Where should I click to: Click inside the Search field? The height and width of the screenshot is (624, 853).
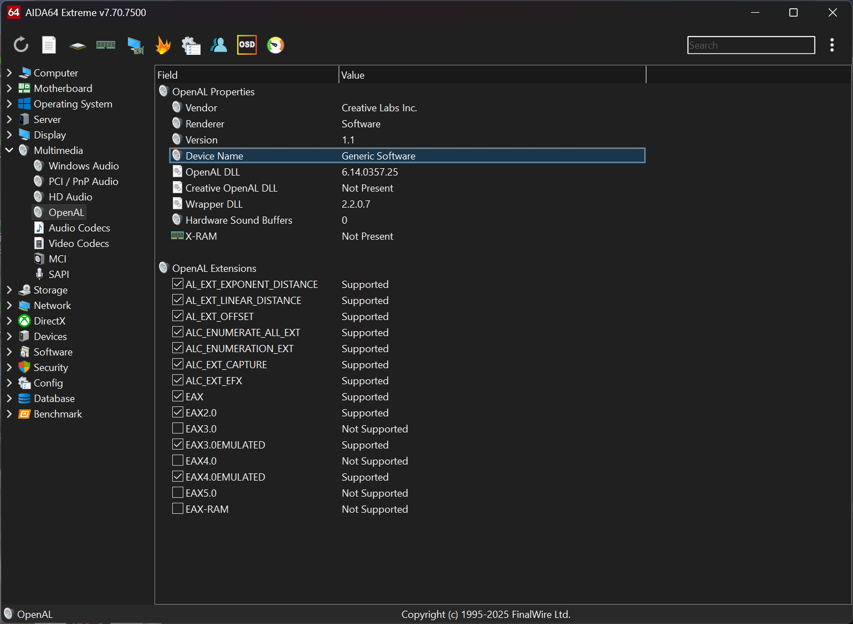pyautogui.click(x=751, y=45)
